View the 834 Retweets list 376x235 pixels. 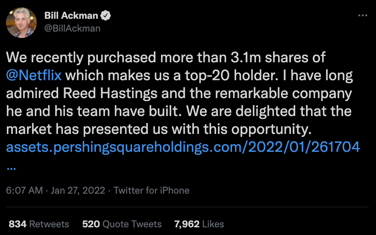pyautogui.click(x=38, y=224)
